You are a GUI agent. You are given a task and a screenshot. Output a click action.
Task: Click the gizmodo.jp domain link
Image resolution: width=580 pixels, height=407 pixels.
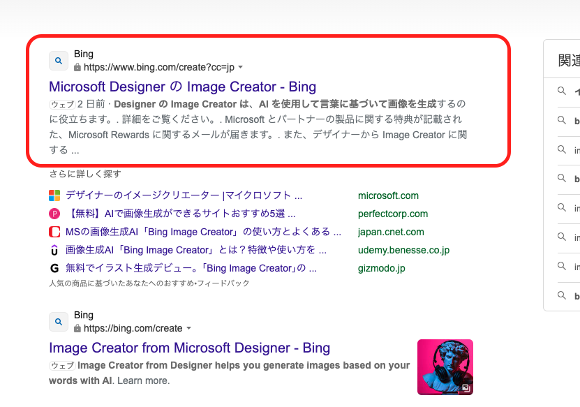tap(381, 268)
